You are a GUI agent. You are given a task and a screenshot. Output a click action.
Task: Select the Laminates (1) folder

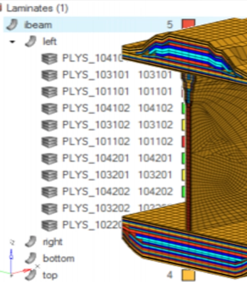tap(37, 8)
